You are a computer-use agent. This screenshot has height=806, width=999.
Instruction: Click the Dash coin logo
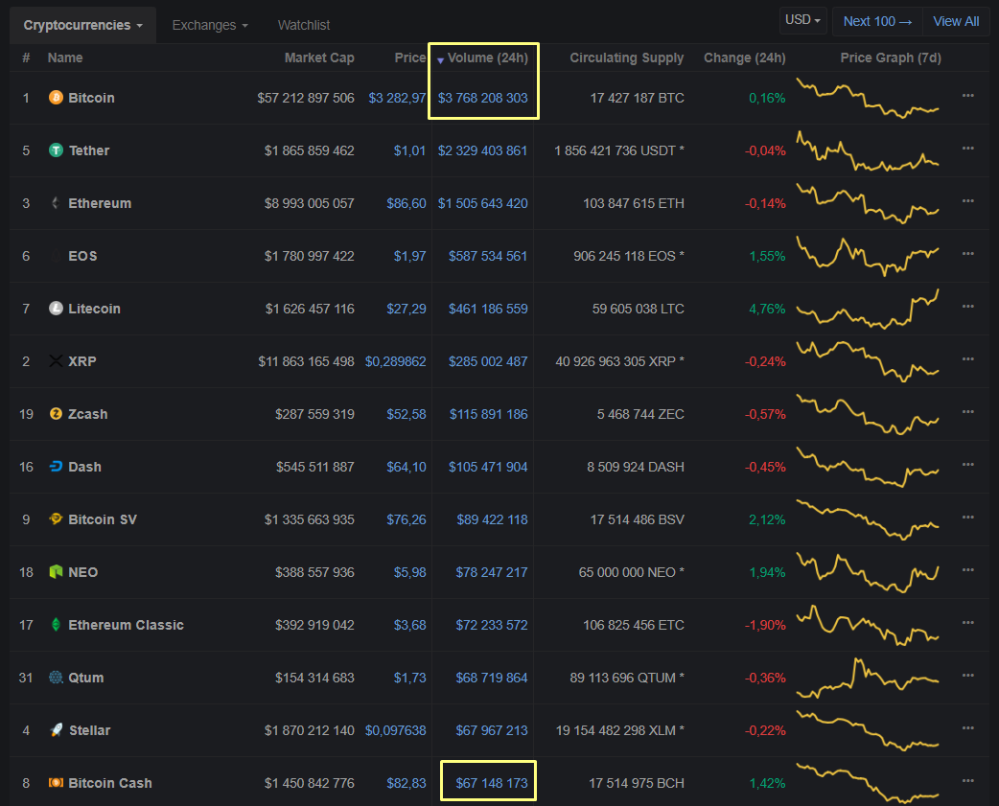click(56, 467)
